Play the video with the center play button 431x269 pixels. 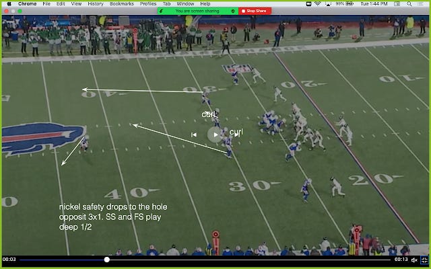coord(215,134)
